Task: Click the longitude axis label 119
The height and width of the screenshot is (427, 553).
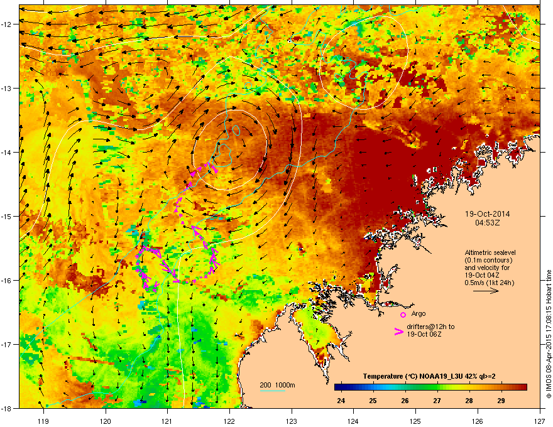Action: click(x=43, y=421)
